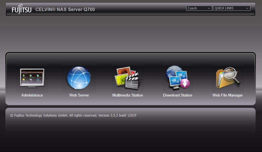The height and width of the screenshot is (152, 262).
Task: Open the Web File Manager folder icon
Action: click(228, 78)
